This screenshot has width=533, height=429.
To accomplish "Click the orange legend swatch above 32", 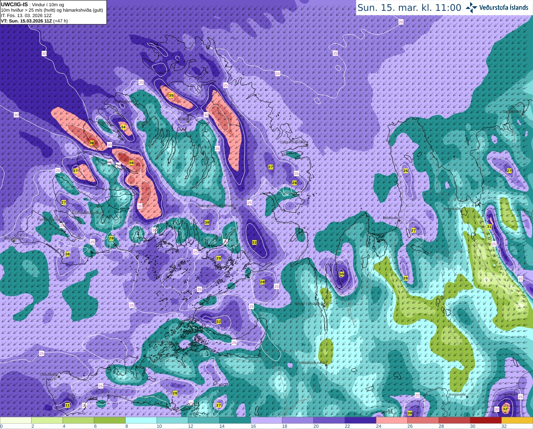I will pos(517,420).
